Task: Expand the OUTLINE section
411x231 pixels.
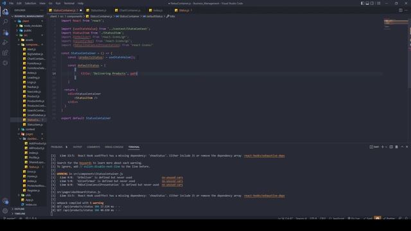Action: pyautogui.click(x=19, y=209)
